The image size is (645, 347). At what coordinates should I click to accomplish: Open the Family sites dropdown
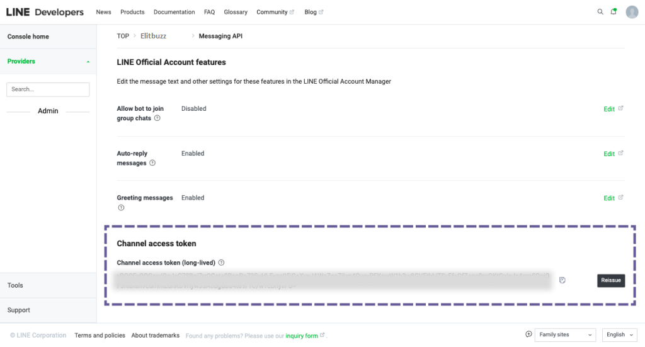coord(566,335)
